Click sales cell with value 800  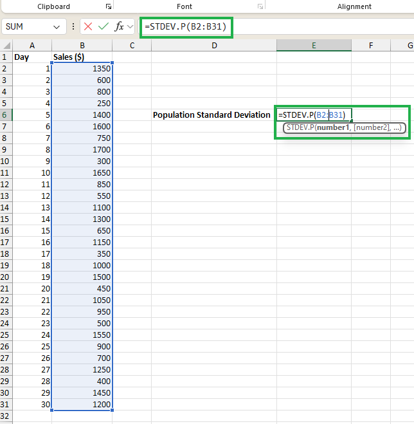[x=82, y=92]
